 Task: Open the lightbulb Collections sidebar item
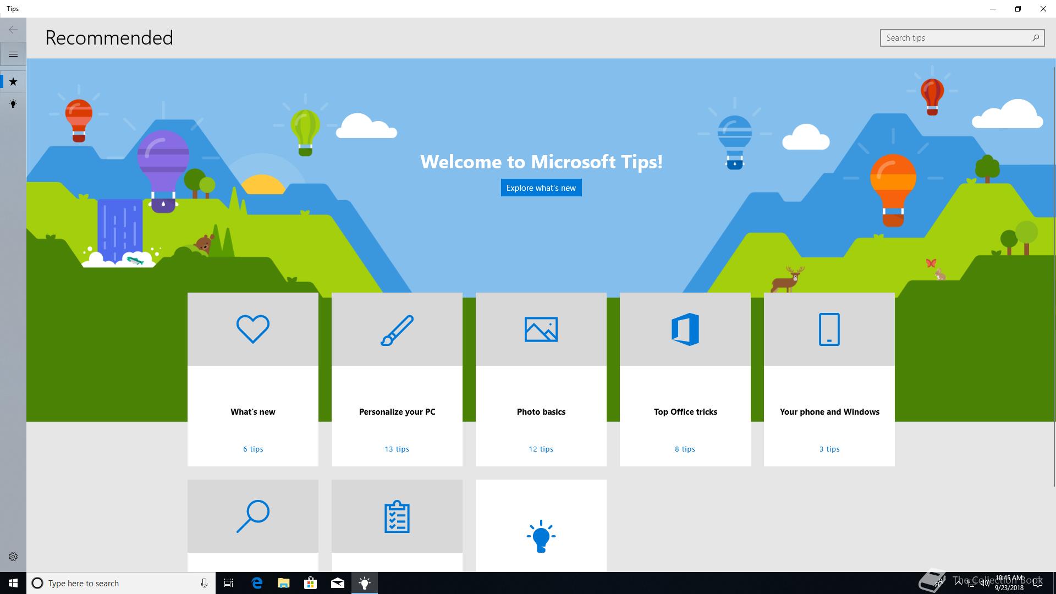(x=13, y=104)
